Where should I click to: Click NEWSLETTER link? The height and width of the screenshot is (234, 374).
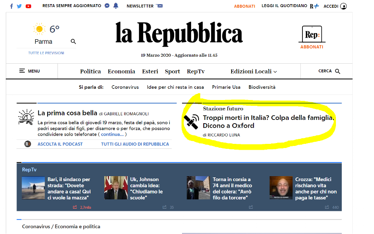coord(140,6)
